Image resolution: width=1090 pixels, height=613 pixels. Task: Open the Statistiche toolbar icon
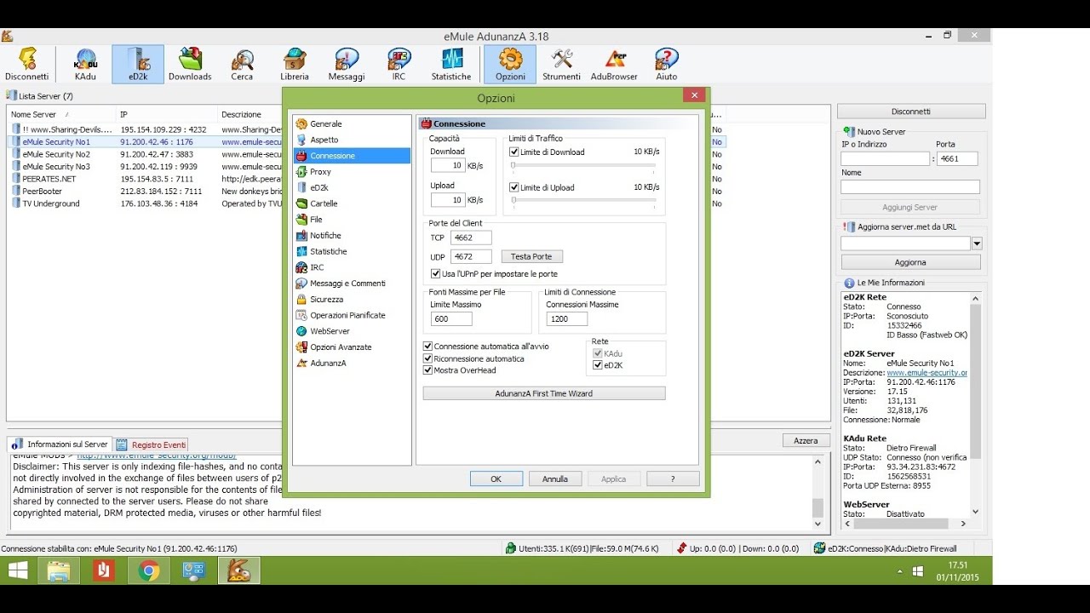451,65
